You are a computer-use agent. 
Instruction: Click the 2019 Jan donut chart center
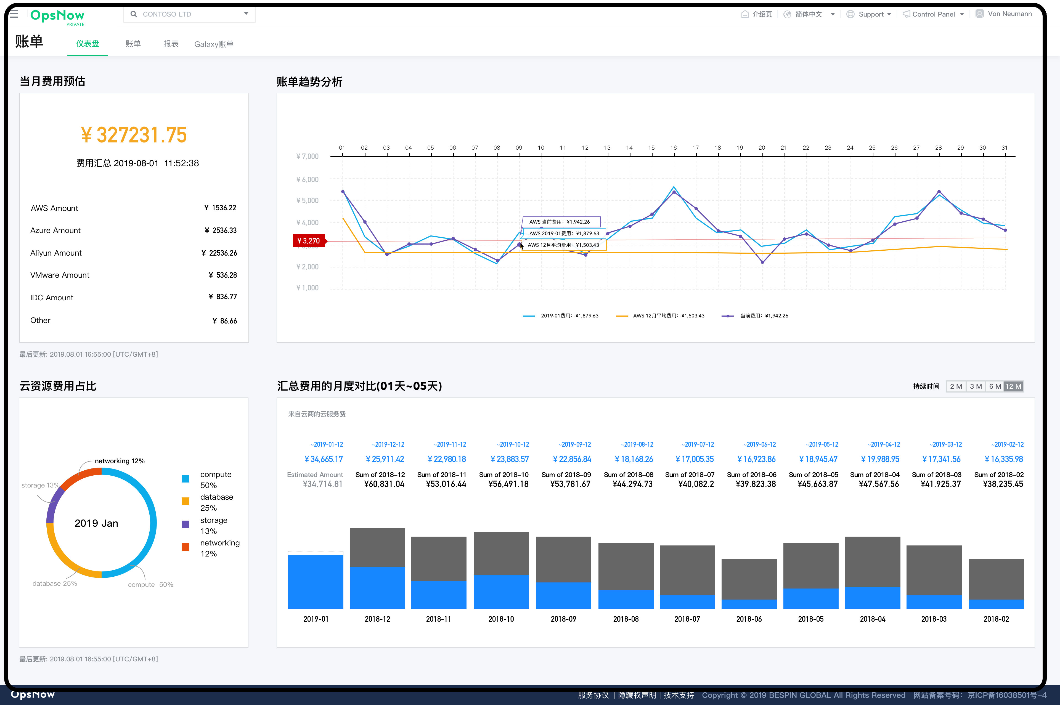[96, 523]
